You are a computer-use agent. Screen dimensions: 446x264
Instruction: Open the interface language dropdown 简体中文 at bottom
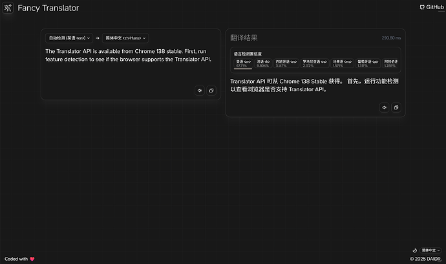430,250
